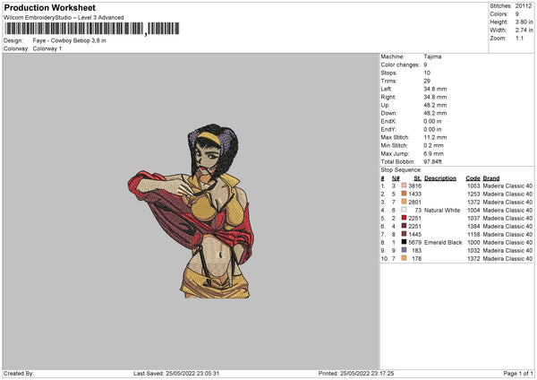537x380 pixels.
Task: Click the barcode under the worksheet title
Action: tap(92, 29)
